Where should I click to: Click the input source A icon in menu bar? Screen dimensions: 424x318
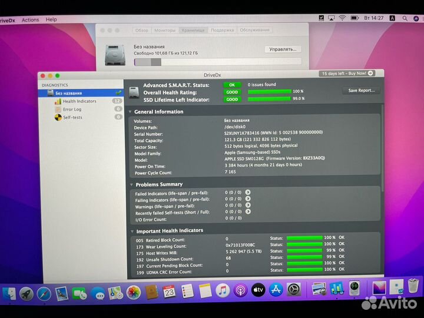tap(392, 18)
